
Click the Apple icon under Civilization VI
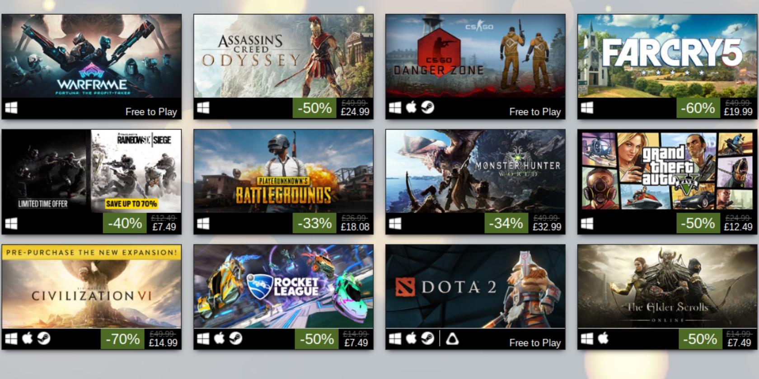click(27, 338)
